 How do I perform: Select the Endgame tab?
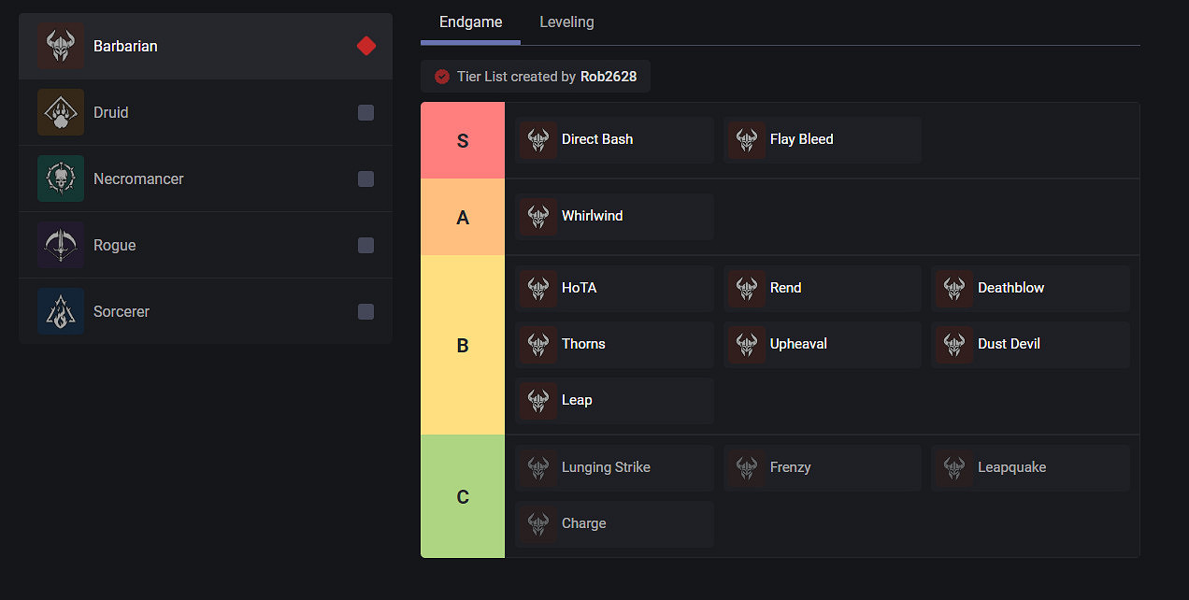(470, 22)
